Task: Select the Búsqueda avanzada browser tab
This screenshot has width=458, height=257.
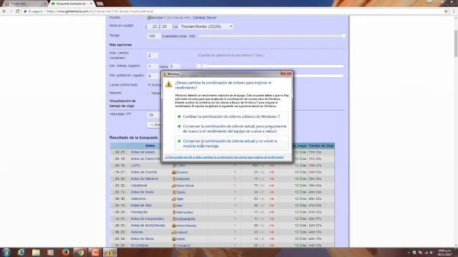Action: click(x=72, y=4)
